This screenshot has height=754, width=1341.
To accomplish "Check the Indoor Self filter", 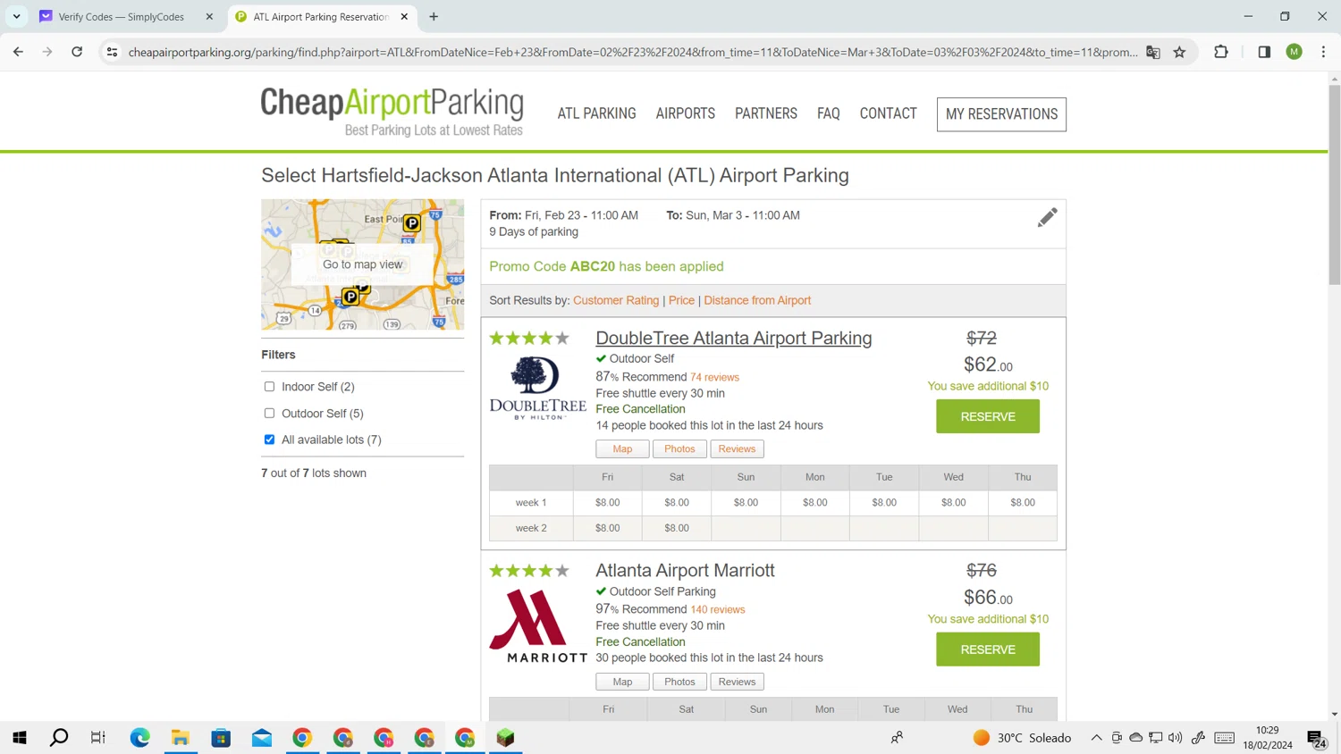I will pos(269,387).
